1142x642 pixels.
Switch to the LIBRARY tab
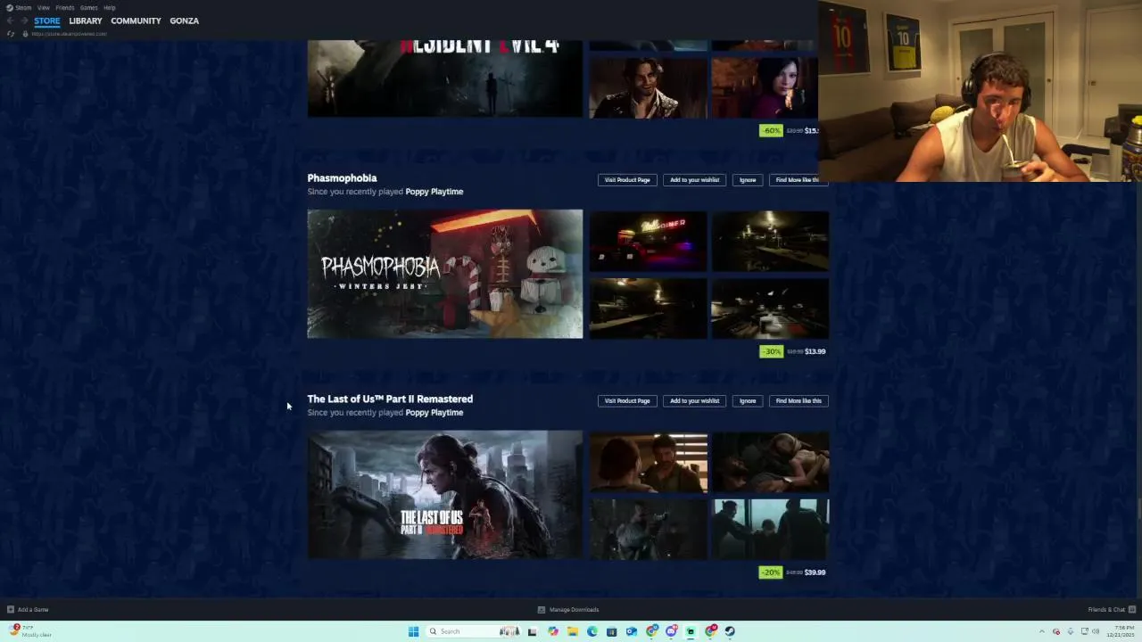pyautogui.click(x=86, y=21)
